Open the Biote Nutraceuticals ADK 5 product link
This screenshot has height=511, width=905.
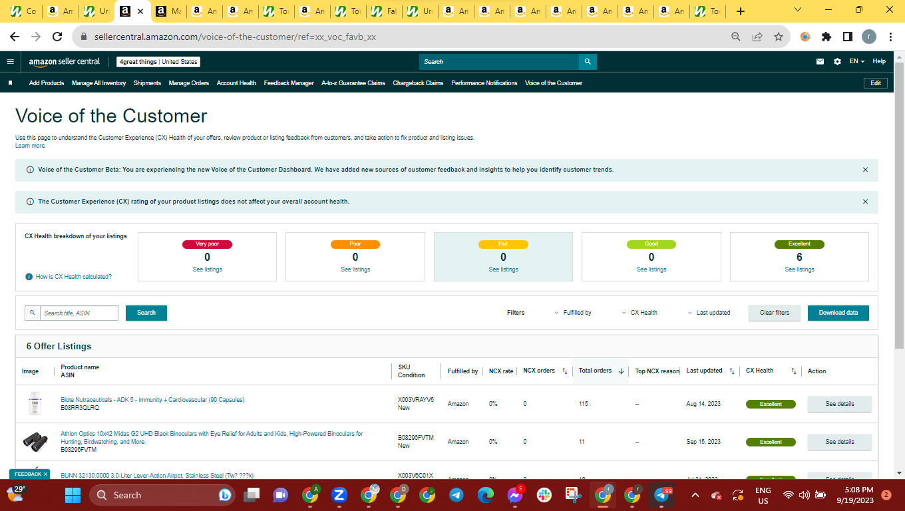pyautogui.click(x=152, y=400)
